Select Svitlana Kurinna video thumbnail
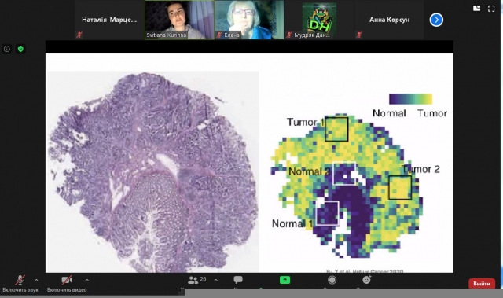 point(180,20)
